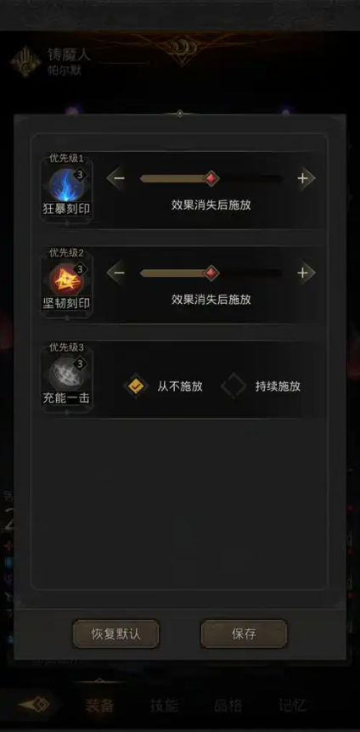The image size is (360, 732).
Task: Click the minus arrow for 狂暴刻印 slider
Action: (x=119, y=178)
